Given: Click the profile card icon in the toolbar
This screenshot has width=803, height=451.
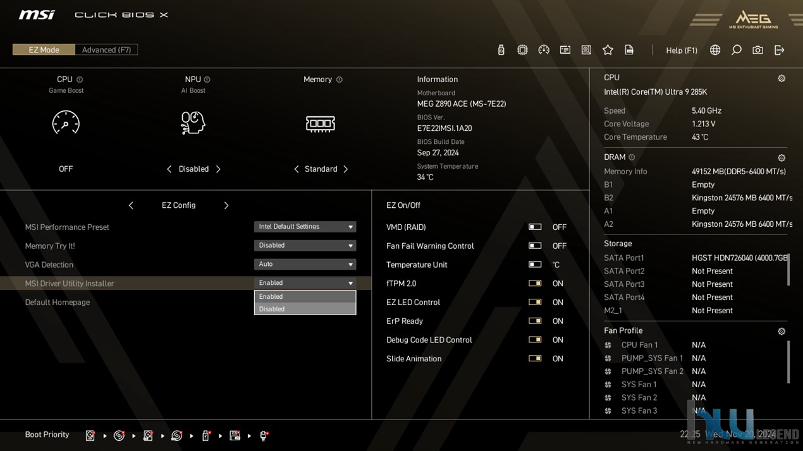Looking at the screenshot, I should [565, 50].
